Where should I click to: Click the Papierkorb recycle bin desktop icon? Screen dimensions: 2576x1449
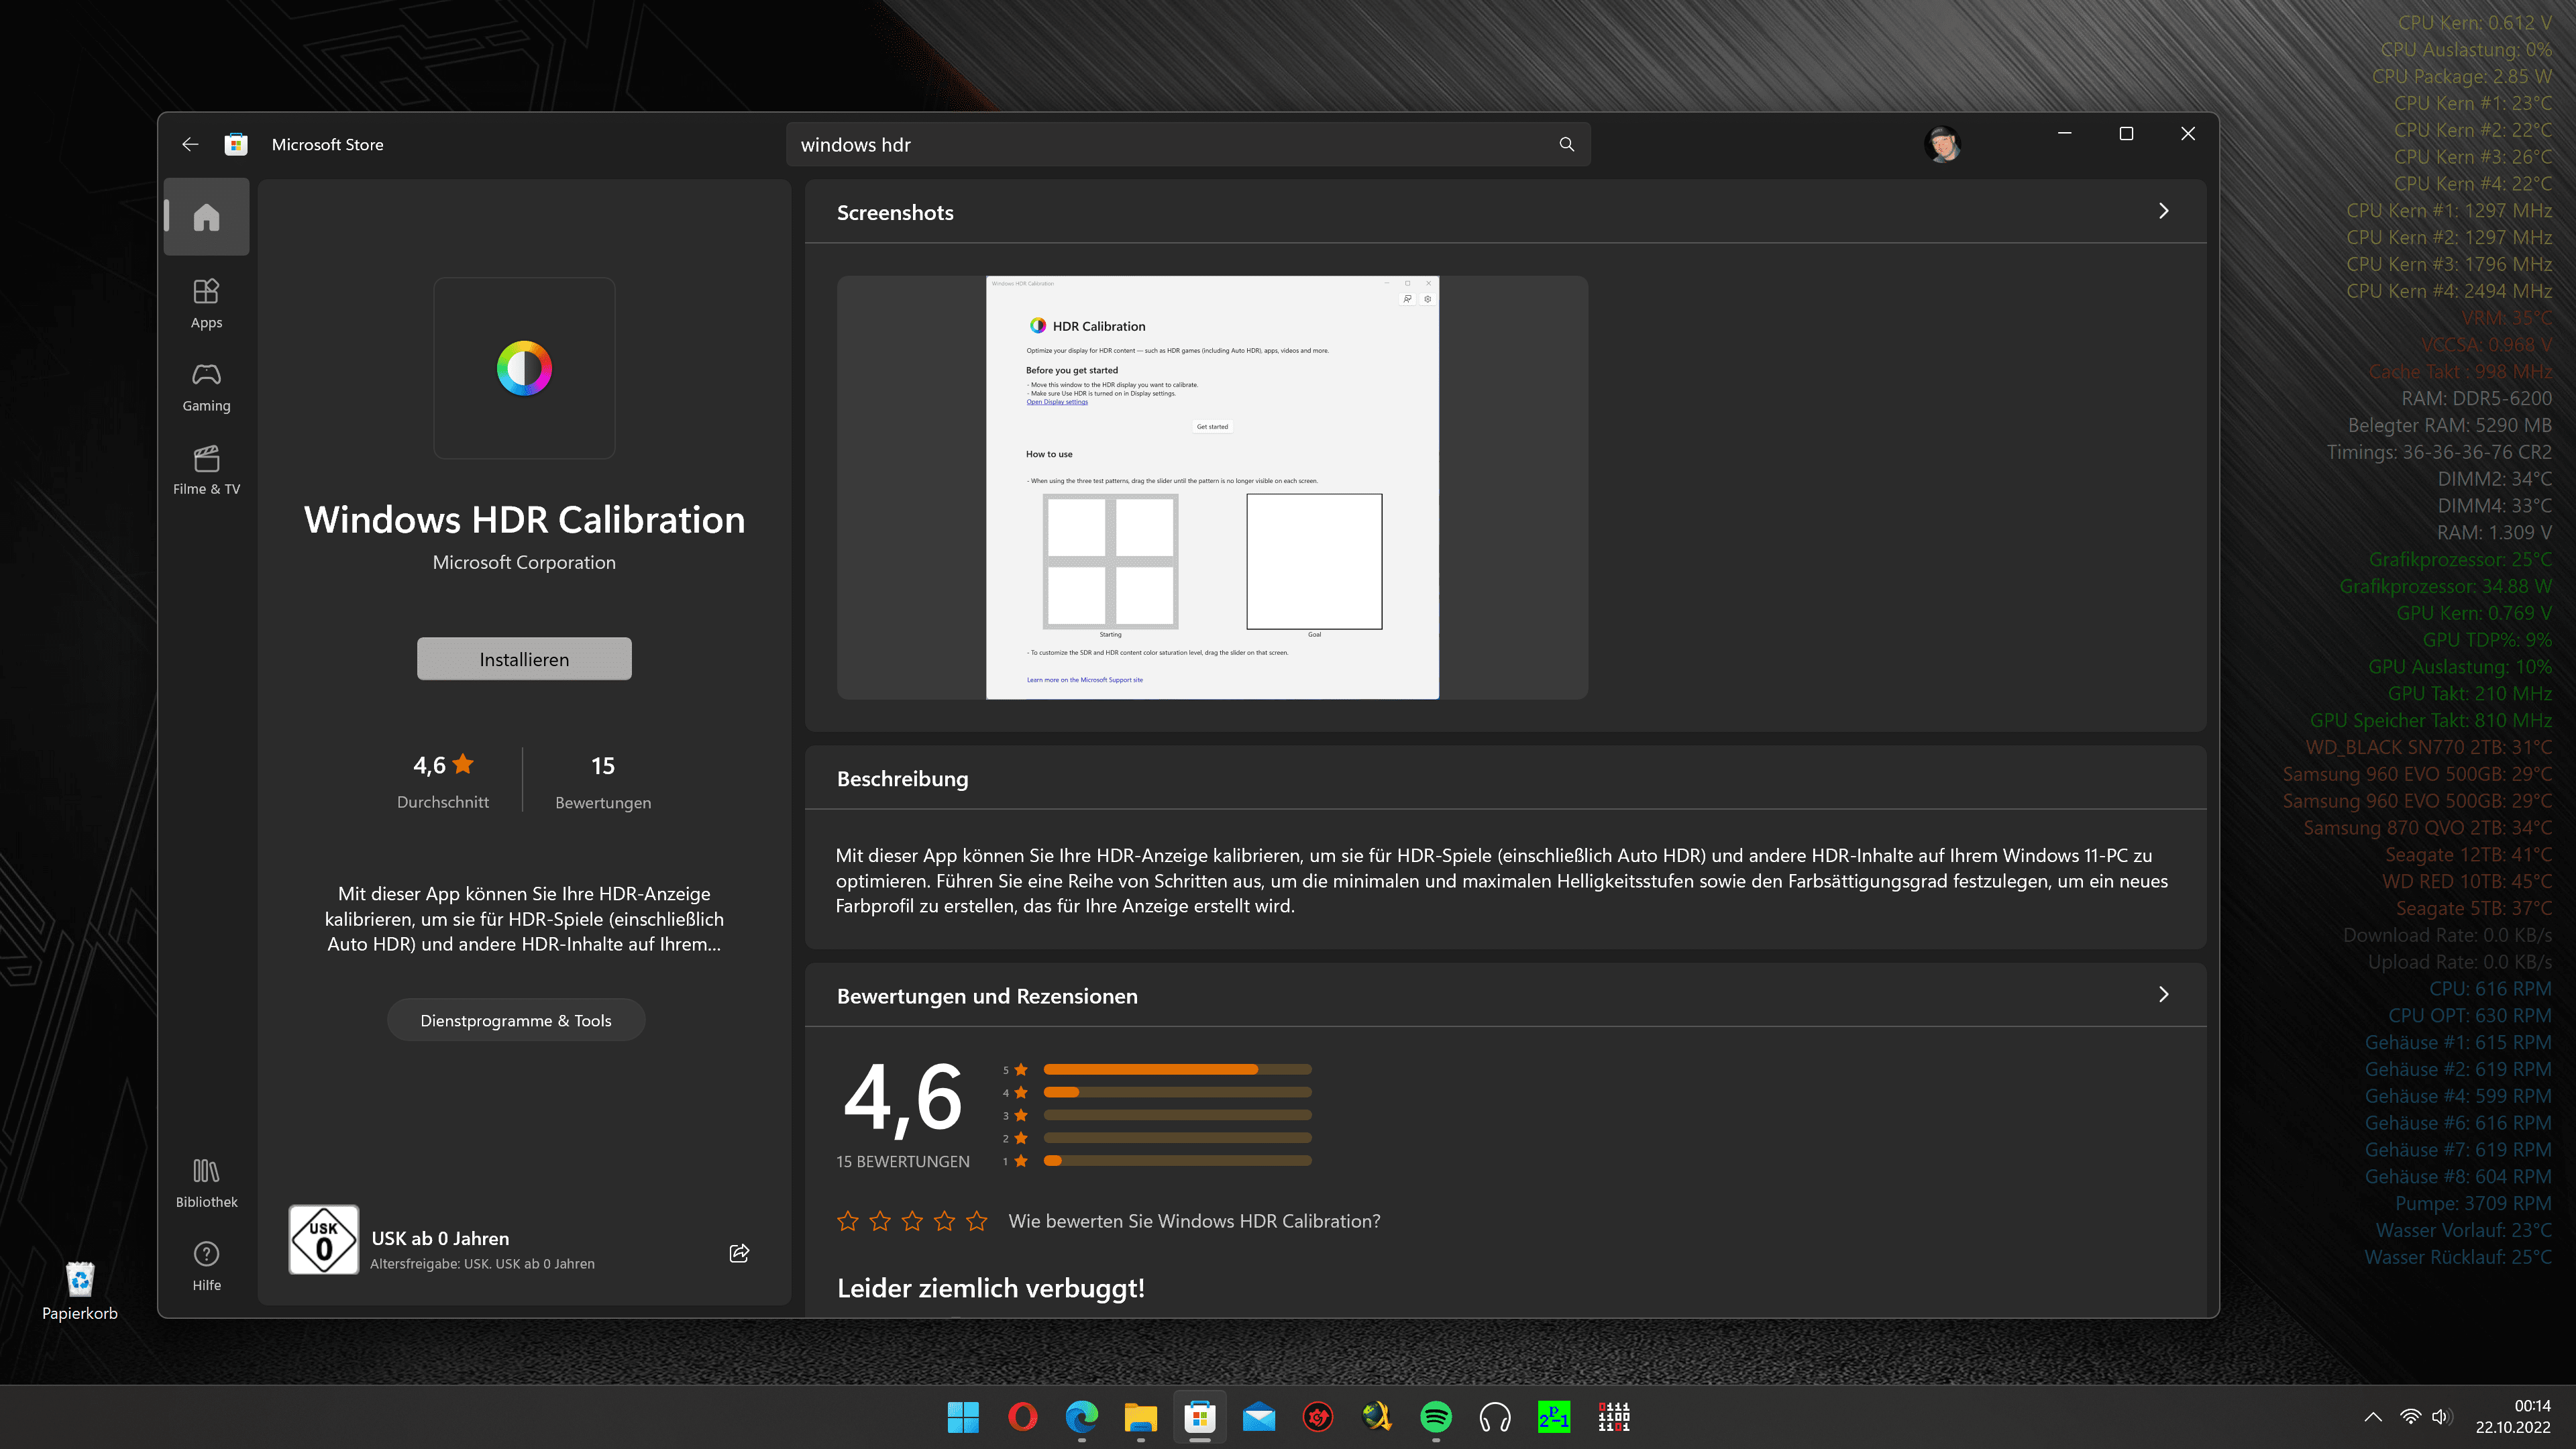point(79,1290)
